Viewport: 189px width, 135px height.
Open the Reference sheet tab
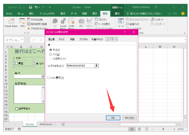coord(46,124)
